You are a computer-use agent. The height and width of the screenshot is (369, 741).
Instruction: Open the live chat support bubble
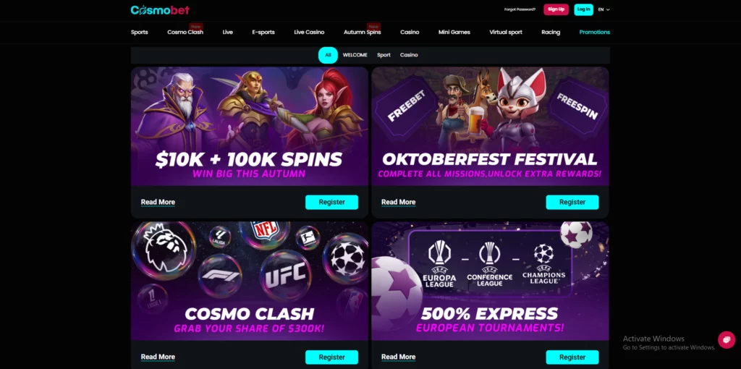pos(727,340)
